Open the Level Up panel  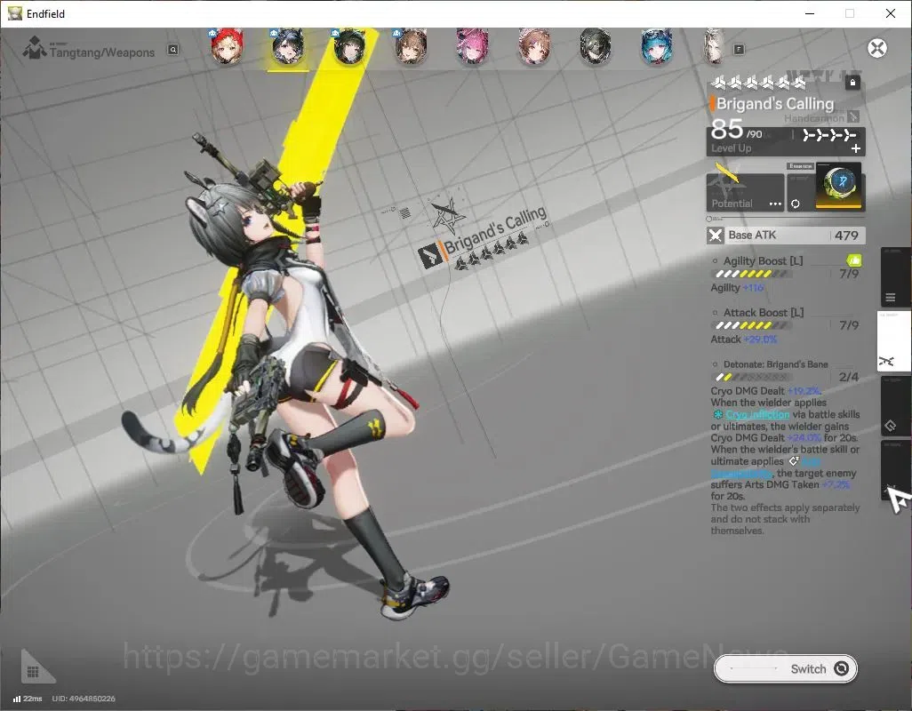click(786, 141)
